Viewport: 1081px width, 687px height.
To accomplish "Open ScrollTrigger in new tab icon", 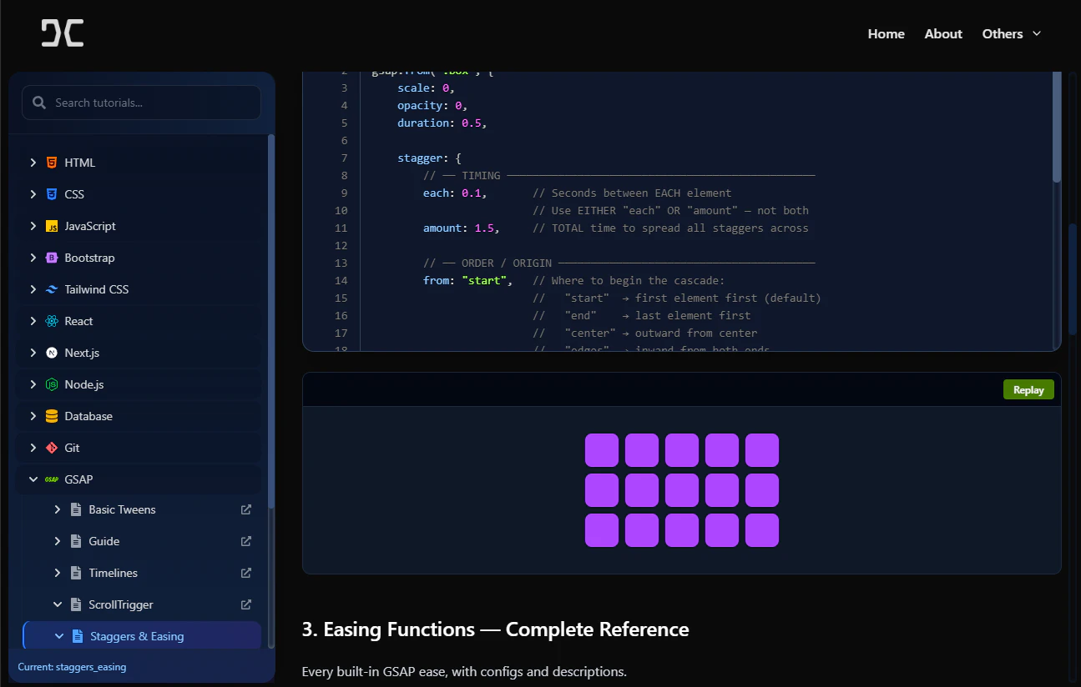I will coord(245,604).
